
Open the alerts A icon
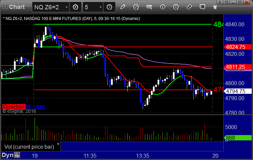point(176,7)
